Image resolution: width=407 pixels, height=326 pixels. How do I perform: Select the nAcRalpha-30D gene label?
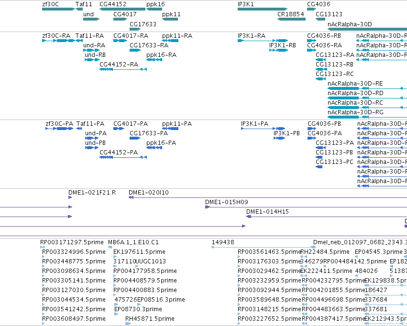point(350,24)
